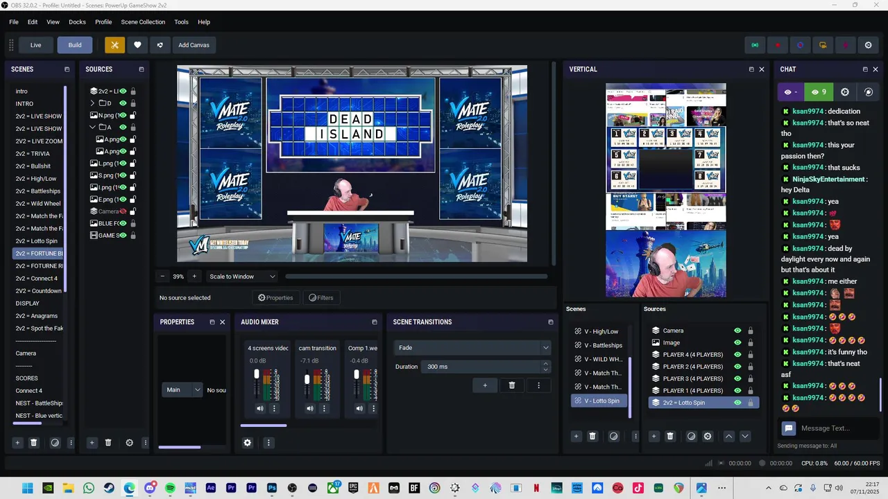Viewport: 888px width, 499px height.
Task: Click the green viewer count button in chat
Action: pos(819,91)
